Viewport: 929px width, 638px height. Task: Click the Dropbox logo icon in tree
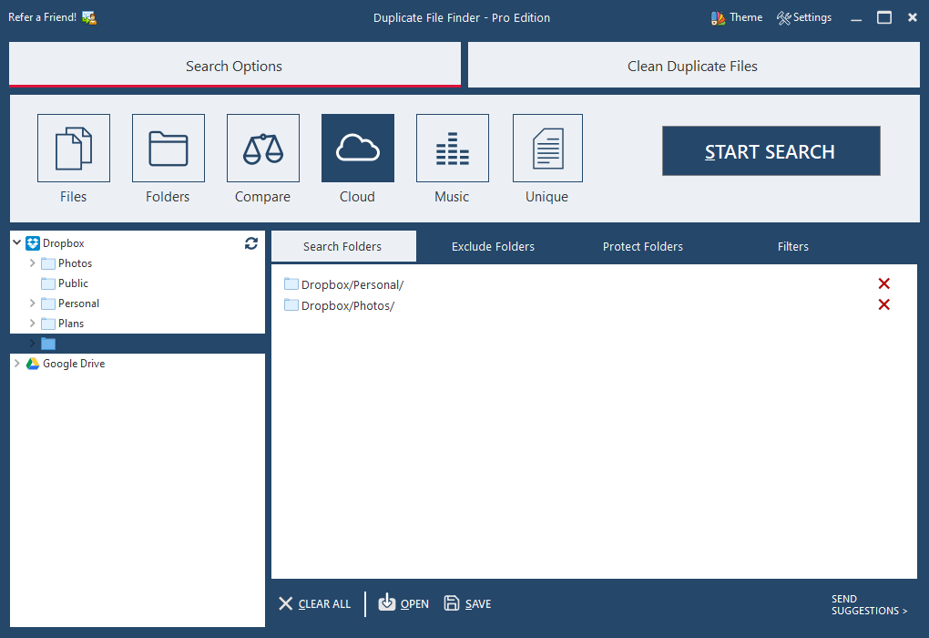33,243
